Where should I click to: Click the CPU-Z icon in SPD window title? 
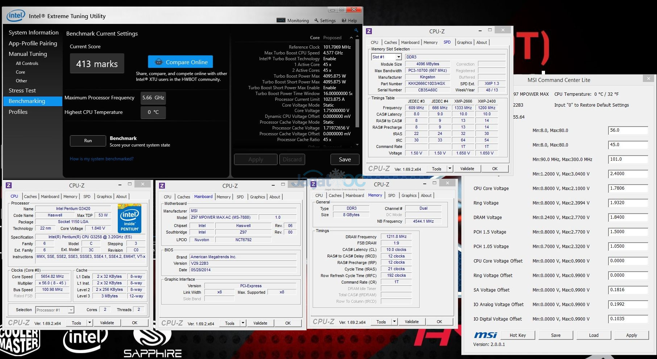[x=369, y=31]
